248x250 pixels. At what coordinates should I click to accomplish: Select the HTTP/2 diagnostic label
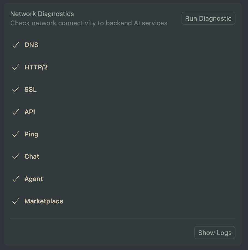[36, 67]
